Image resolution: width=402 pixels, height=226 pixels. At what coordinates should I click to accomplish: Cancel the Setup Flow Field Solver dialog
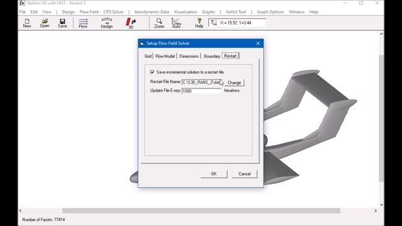pyautogui.click(x=244, y=174)
